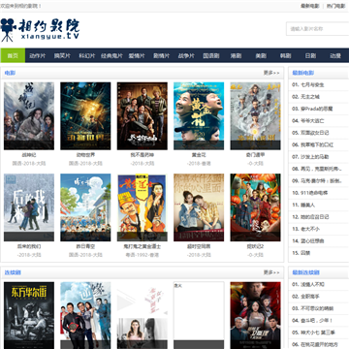349x349 pixels.
Task: Go to the 首页 green home tab
Action: click(x=13, y=55)
